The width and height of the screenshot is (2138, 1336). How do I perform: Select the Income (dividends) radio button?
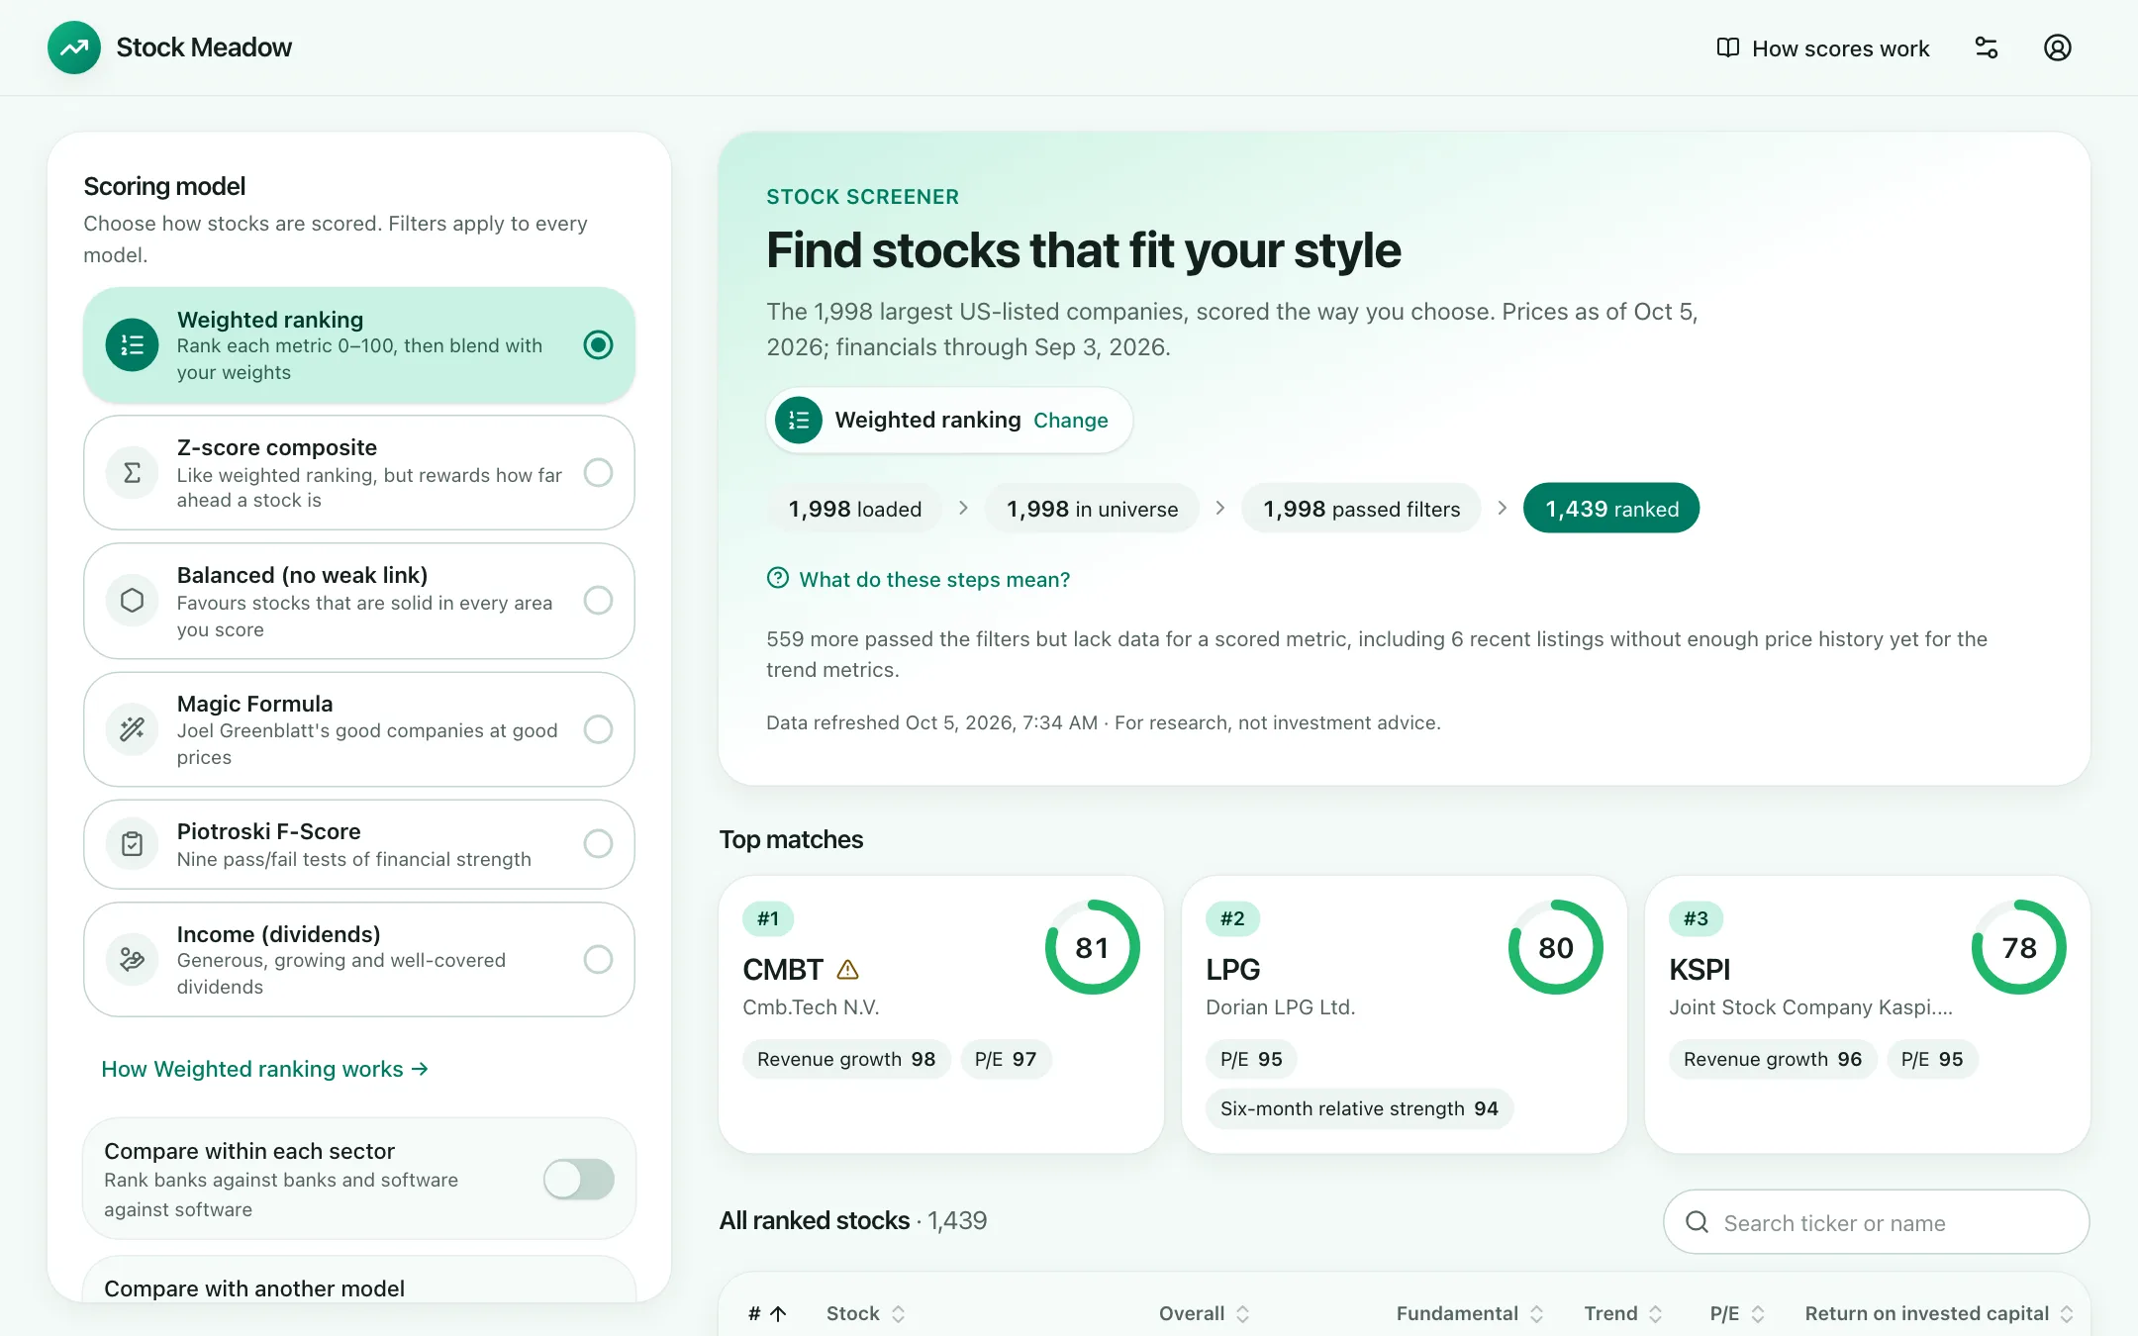[598, 959]
